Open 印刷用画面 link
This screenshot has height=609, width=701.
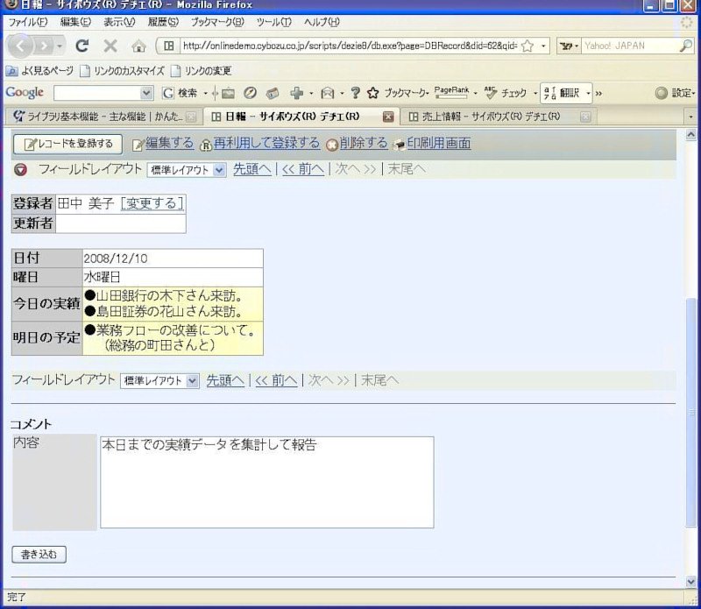click(439, 143)
